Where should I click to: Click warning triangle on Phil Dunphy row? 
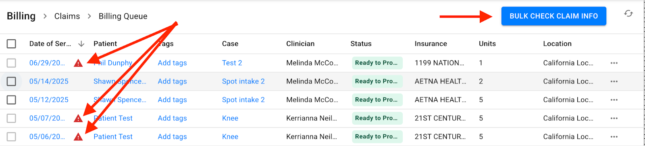tap(78, 63)
